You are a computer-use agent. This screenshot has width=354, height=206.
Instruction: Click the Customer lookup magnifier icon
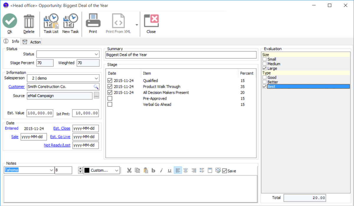coord(96,87)
